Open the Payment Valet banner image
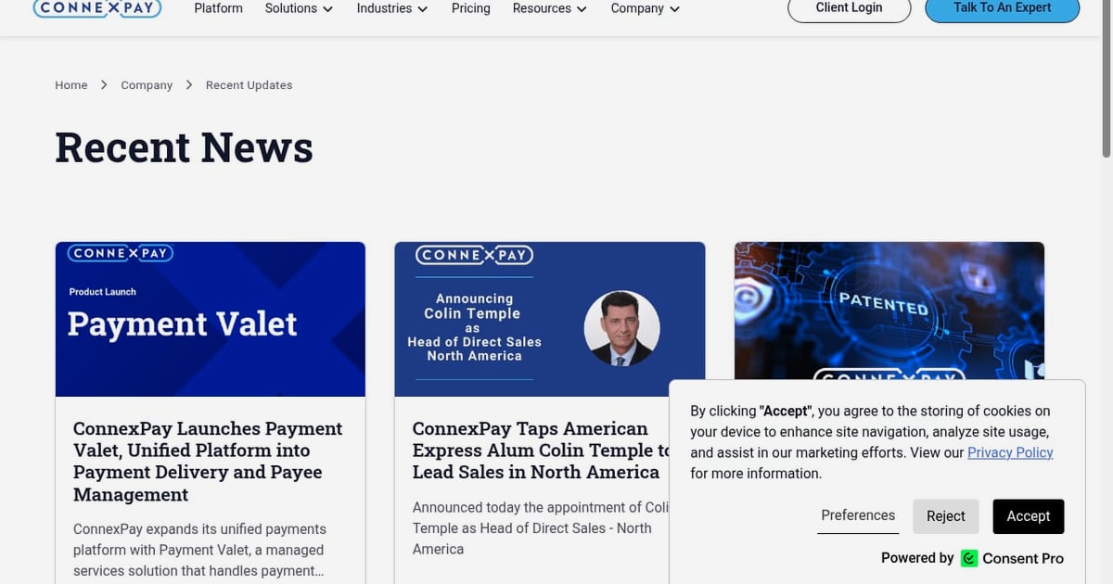The width and height of the screenshot is (1113, 584). tap(211, 320)
